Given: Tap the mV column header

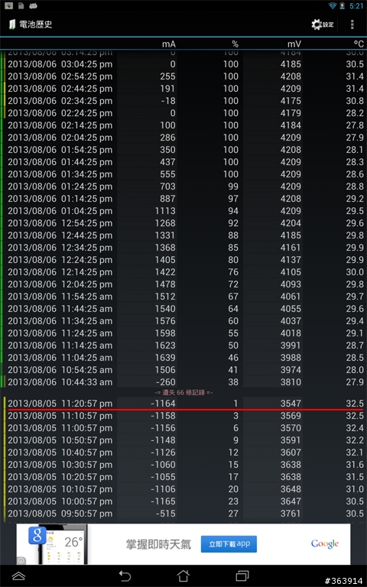Looking at the screenshot, I should click(294, 44).
